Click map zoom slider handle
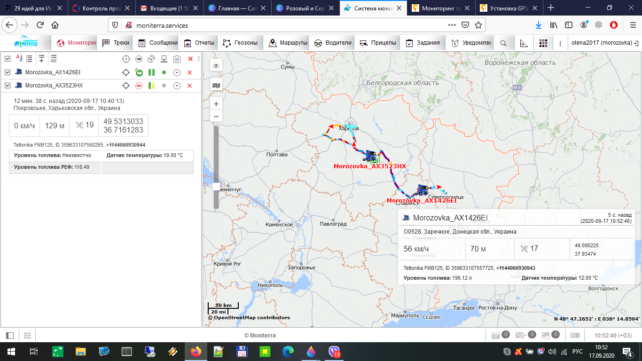Image resolution: width=642 pixels, height=361 pixels. pyautogui.click(x=216, y=187)
